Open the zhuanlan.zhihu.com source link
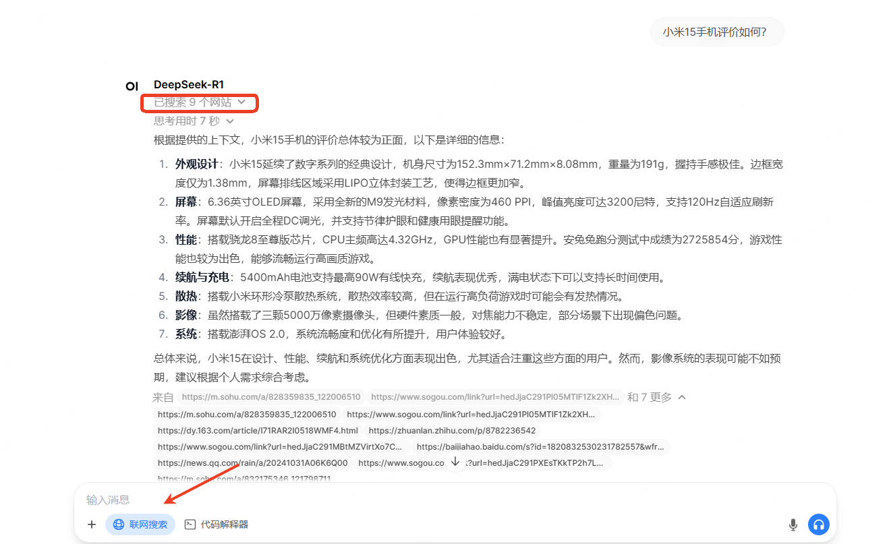This screenshot has height=544, width=889. pyautogui.click(x=452, y=431)
